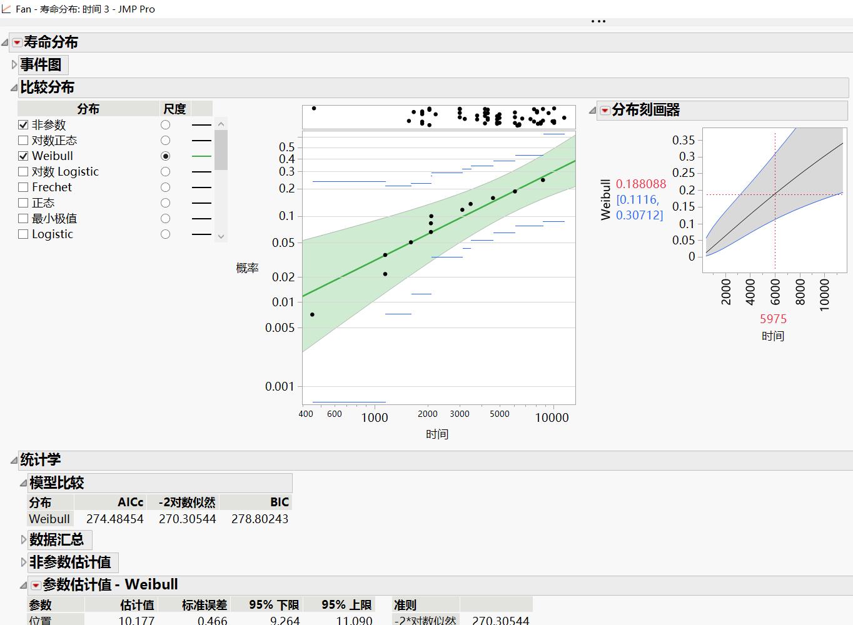The image size is (853, 625).
Task: Click the AICc column header
Action: click(110, 502)
